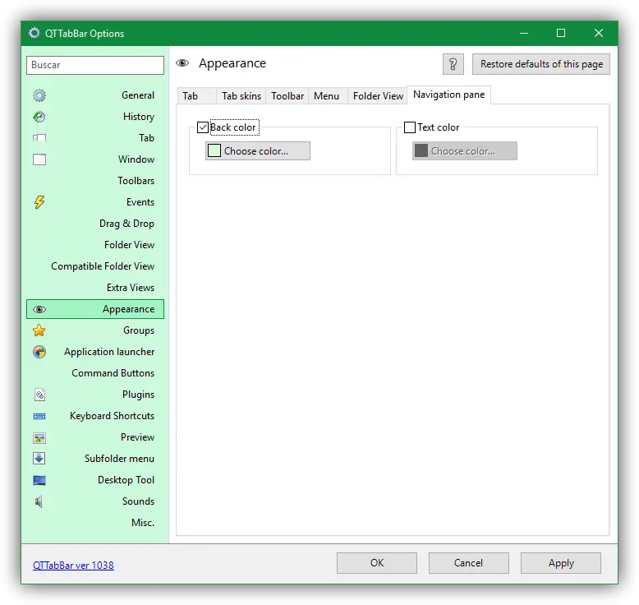Switch to the Folder View tab
This screenshot has height=605, width=639.
point(378,96)
